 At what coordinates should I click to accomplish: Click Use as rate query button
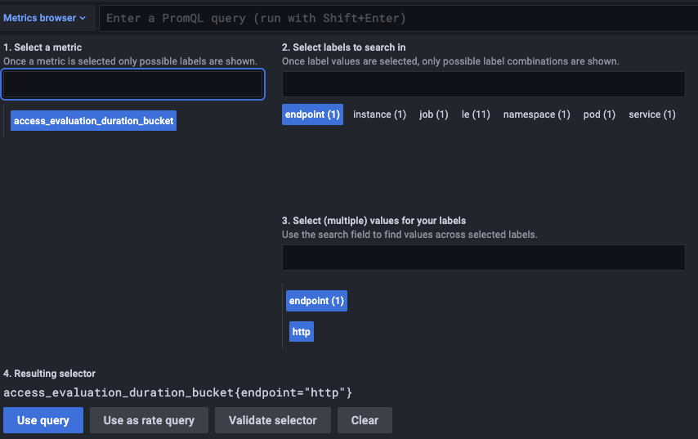(149, 420)
